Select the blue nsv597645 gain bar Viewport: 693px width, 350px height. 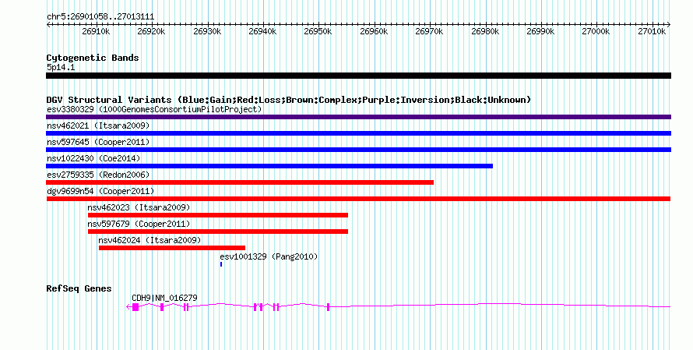point(358,150)
